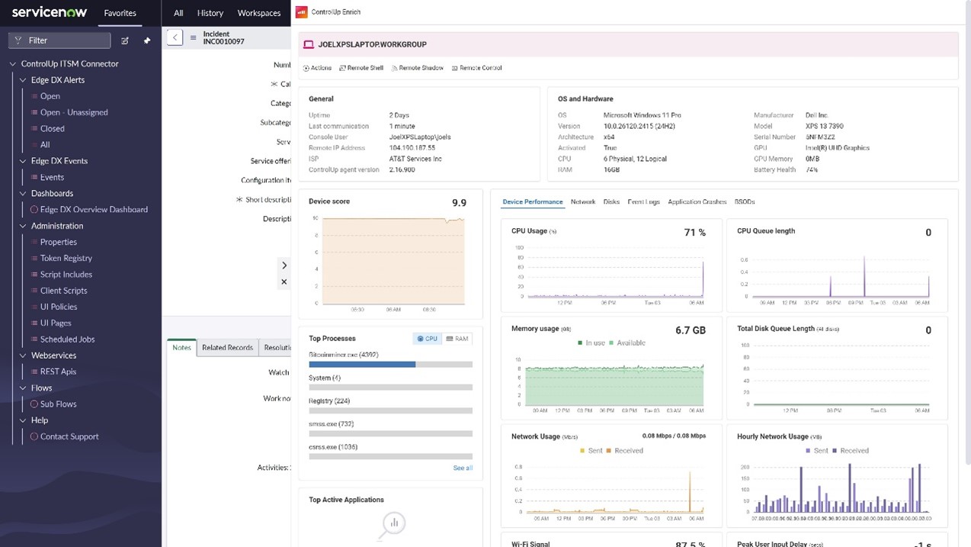Viewport: 971px width, 547px height.
Task: Click the System (4) process usage bar
Action: point(390,388)
